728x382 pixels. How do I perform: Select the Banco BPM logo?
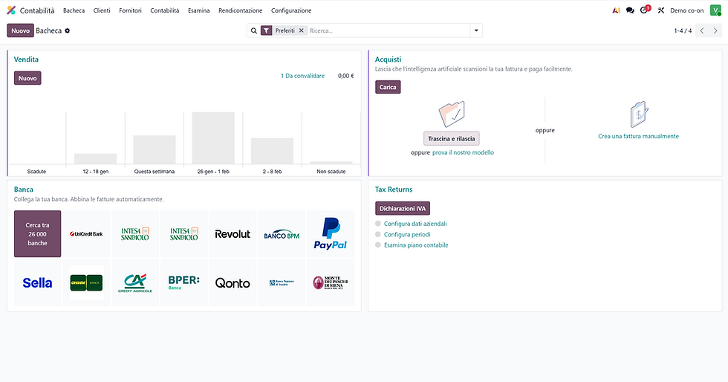[282, 234]
